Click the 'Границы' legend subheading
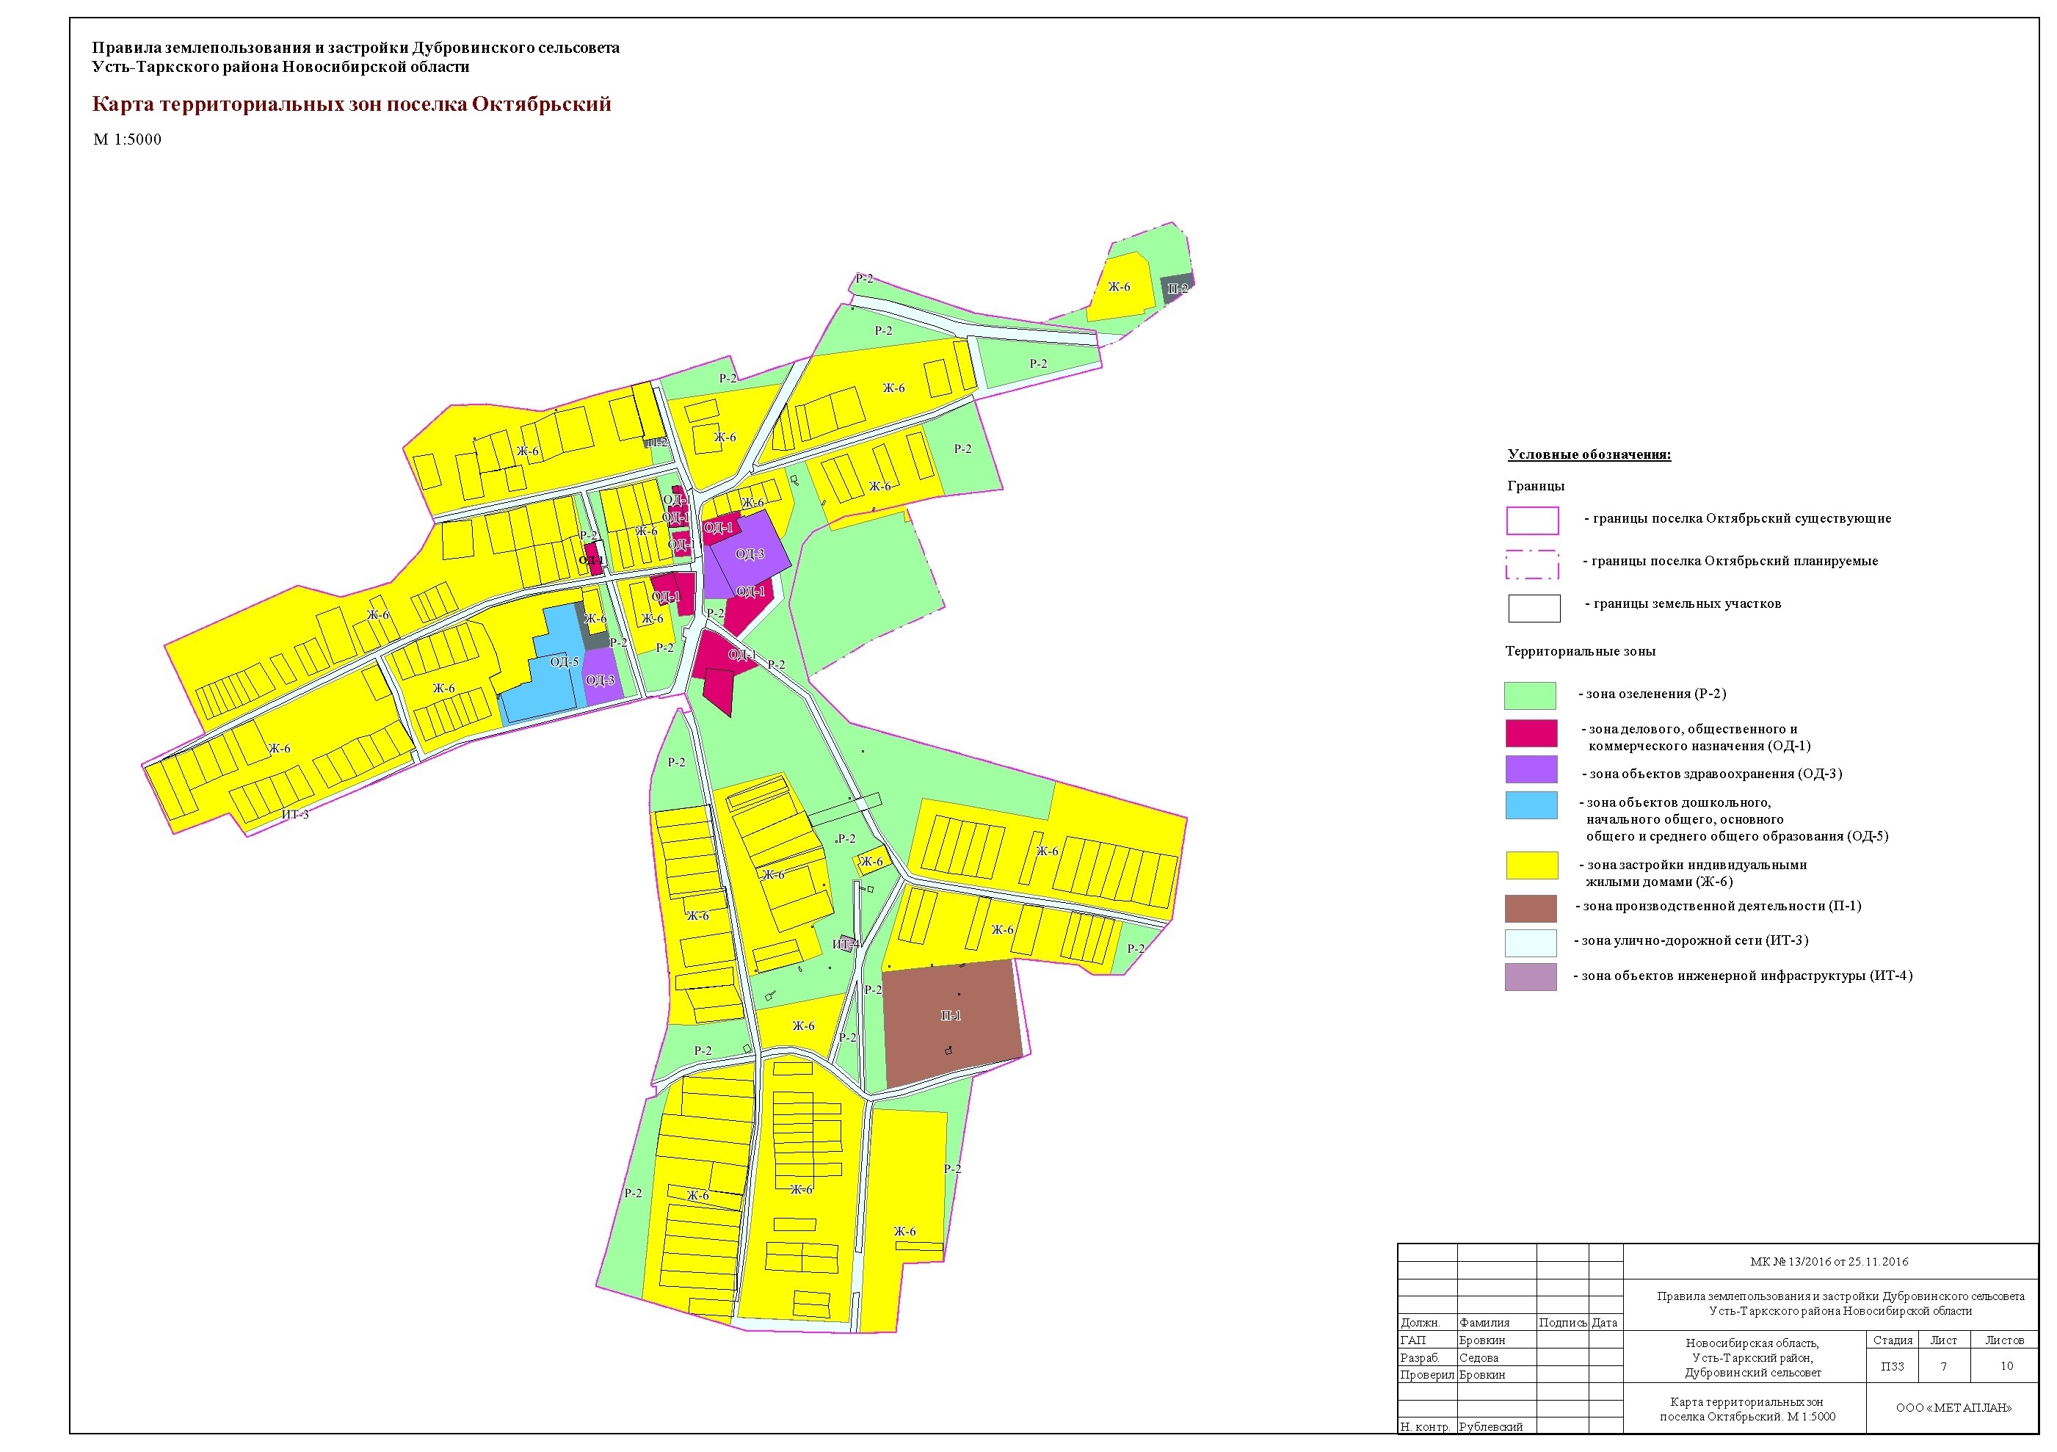Screen dimensions: 2057x1452 (1536, 487)
